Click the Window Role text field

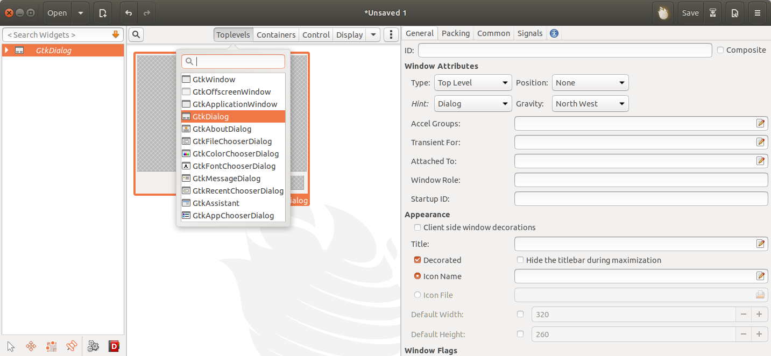pyautogui.click(x=640, y=180)
